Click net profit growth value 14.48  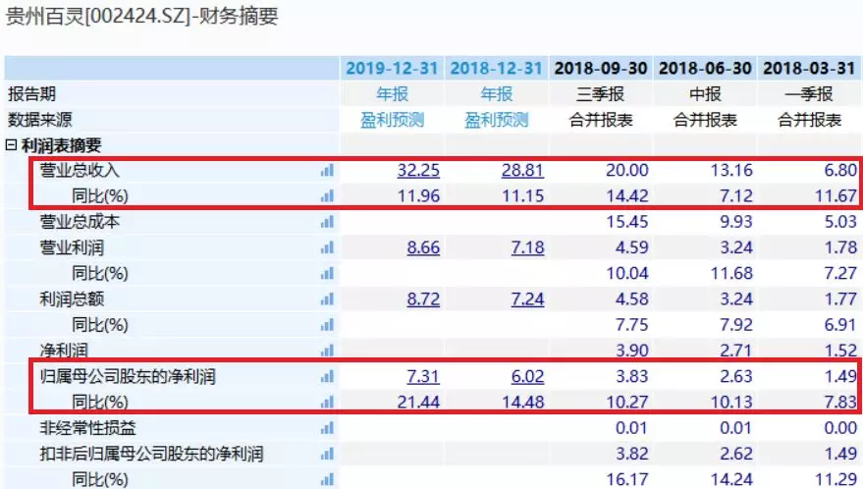click(x=522, y=402)
